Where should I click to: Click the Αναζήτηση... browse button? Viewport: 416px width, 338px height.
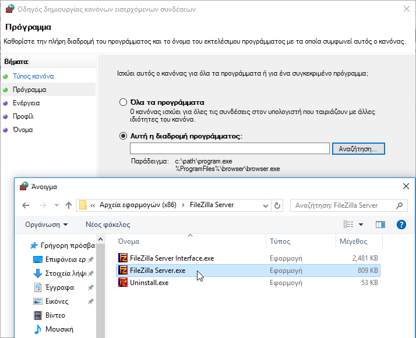click(358, 149)
